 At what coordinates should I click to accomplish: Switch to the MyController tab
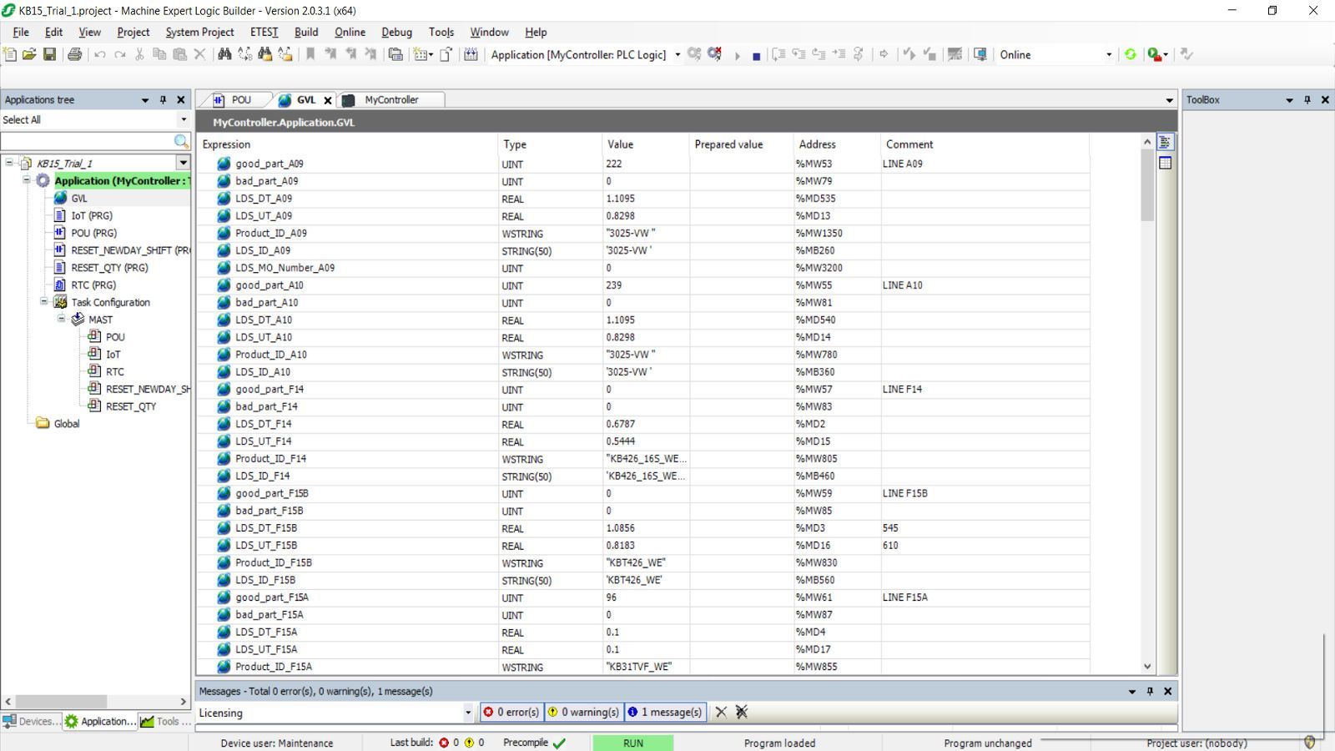pos(390,100)
